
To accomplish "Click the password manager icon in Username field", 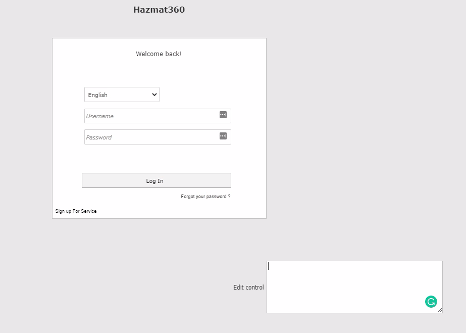I will coord(223,115).
